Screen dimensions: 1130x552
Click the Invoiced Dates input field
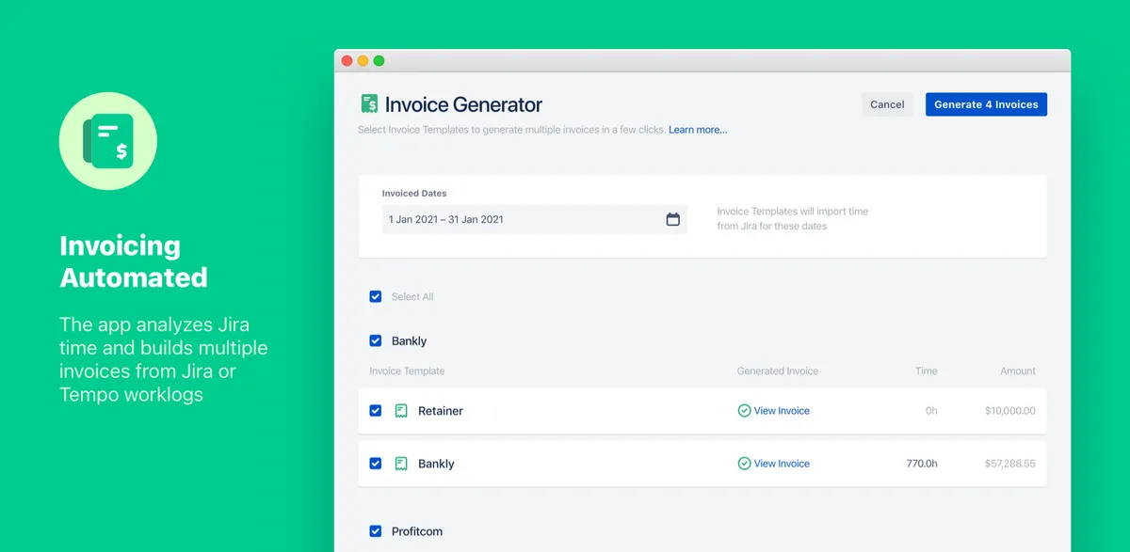535,219
